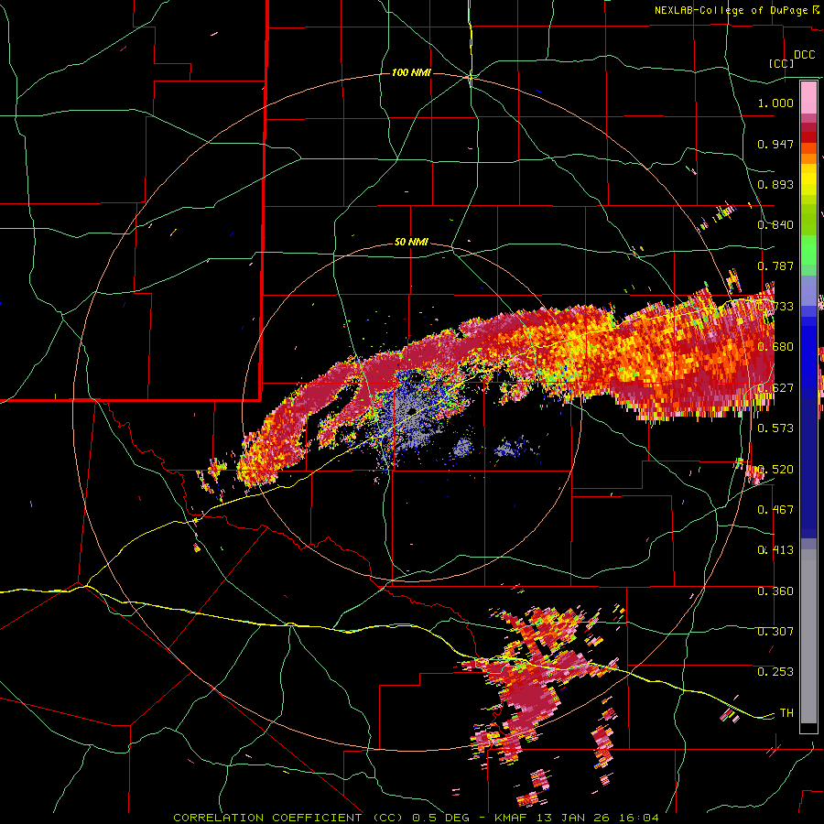Click the black radar site dot in gray clutter
Screen dimensions: 824x824
coord(413,411)
